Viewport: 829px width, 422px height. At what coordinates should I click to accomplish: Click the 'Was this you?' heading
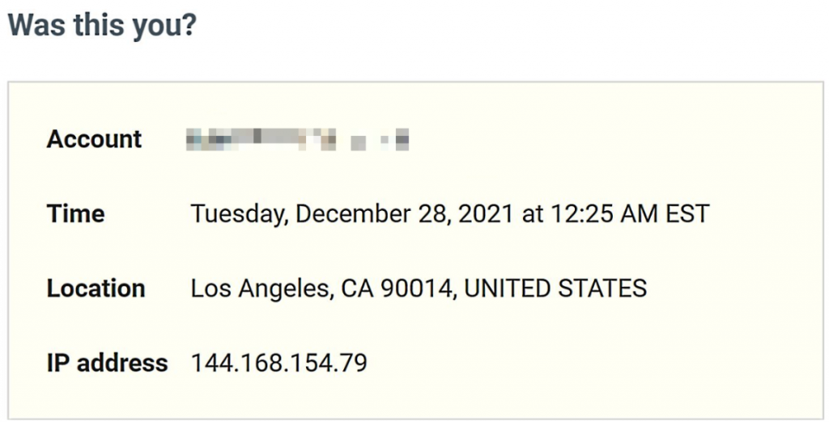coord(102,25)
